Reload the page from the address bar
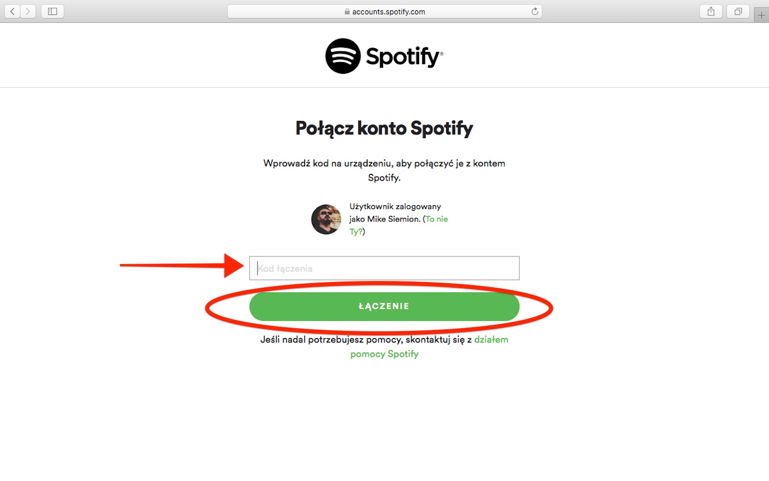This screenshot has height=481, width=769. pos(535,11)
